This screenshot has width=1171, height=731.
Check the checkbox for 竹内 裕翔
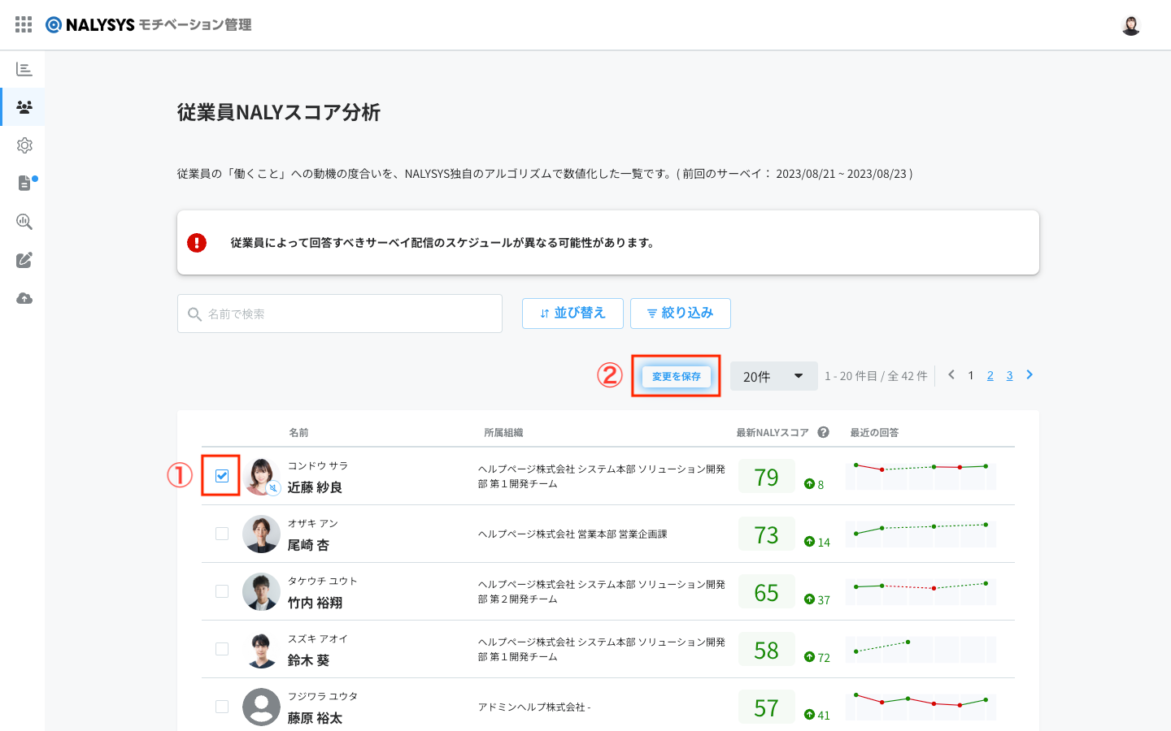(222, 591)
